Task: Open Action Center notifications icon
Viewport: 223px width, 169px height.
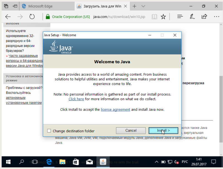Action: point(214,162)
